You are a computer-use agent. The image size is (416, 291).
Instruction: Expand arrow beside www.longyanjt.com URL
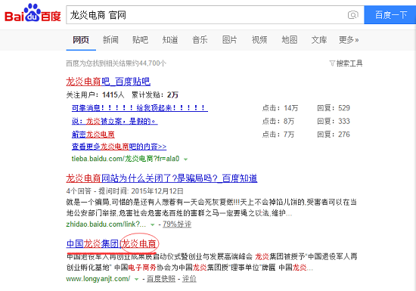(136, 279)
